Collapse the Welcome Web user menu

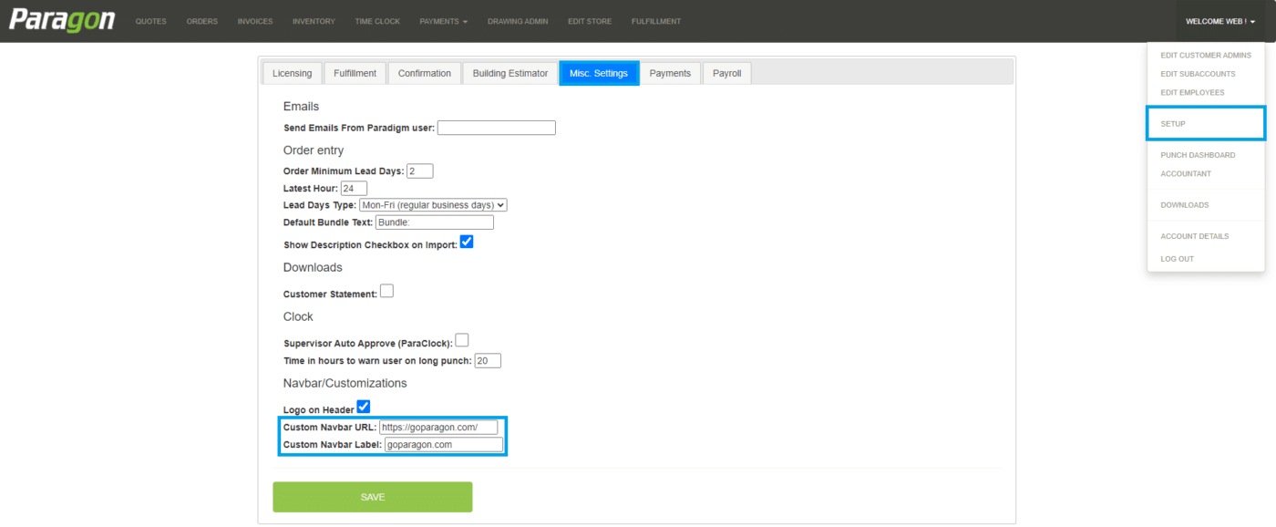tap(1220, 21)
